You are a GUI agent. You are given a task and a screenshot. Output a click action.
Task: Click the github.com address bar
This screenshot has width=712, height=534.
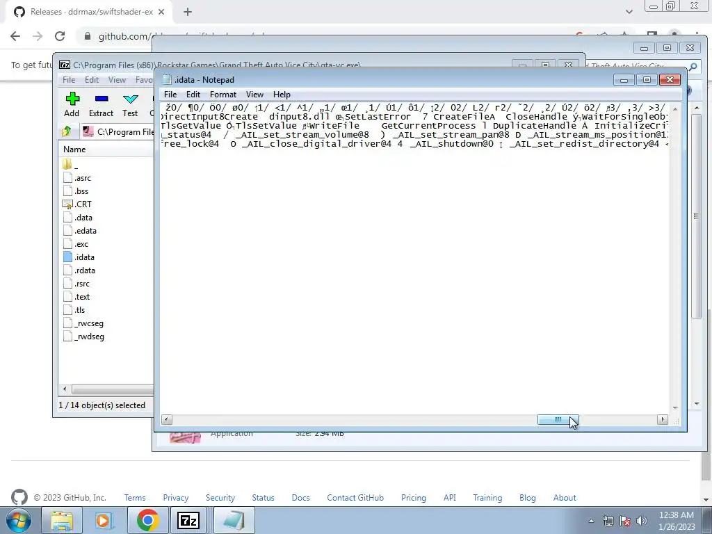pyautogui.click(x=124, y=36)
